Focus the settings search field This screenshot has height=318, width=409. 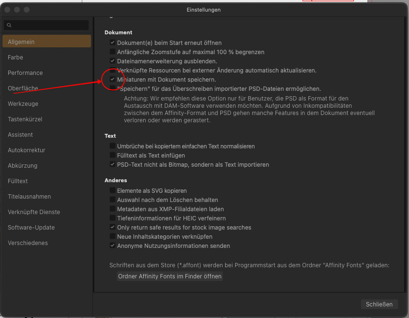tap(46, 25)
